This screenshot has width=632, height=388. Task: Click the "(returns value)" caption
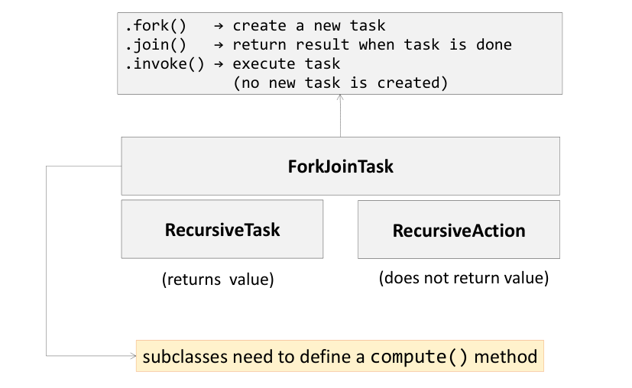point(218,280)
